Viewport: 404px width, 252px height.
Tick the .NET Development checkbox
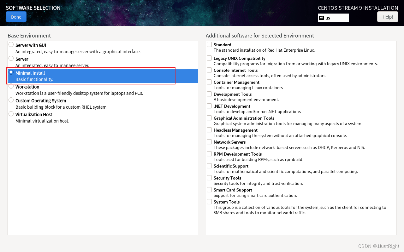209,106
